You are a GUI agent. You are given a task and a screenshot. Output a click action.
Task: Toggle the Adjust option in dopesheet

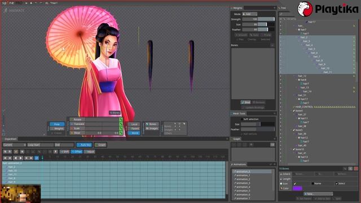[x=89, y=152]
